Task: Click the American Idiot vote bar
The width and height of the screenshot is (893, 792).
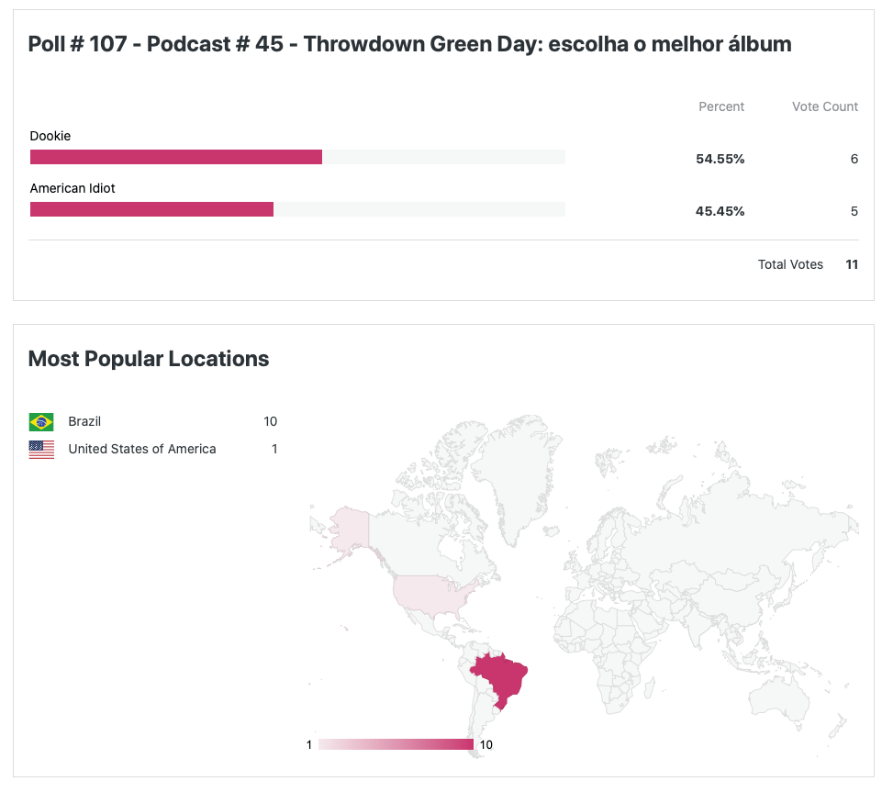Action: pyautogui.click(x=151, y=209)
